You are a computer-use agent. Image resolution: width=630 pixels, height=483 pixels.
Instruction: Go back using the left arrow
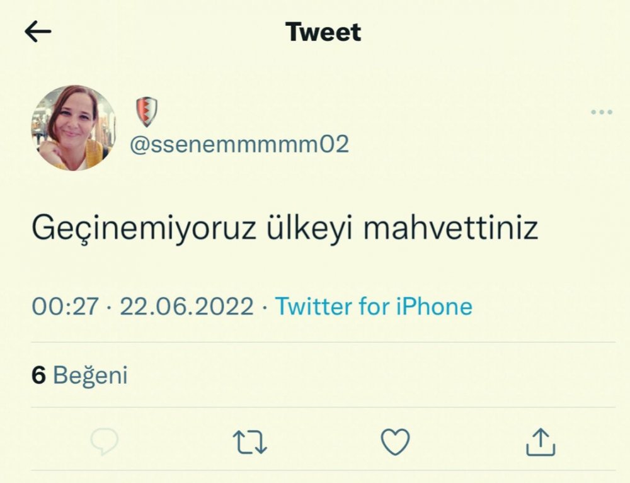click(38, 32)
